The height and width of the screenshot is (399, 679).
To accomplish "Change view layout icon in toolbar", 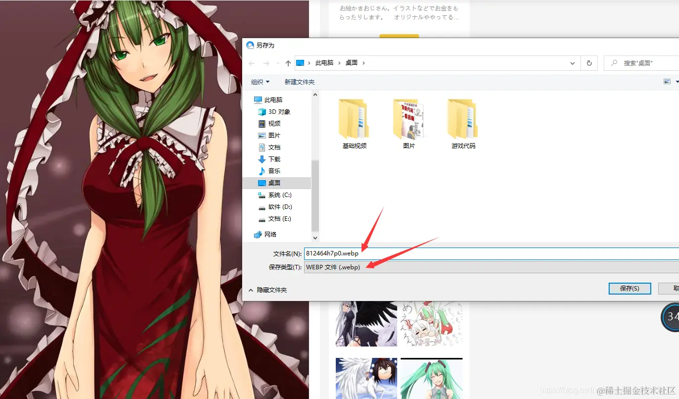I will 667,82.
